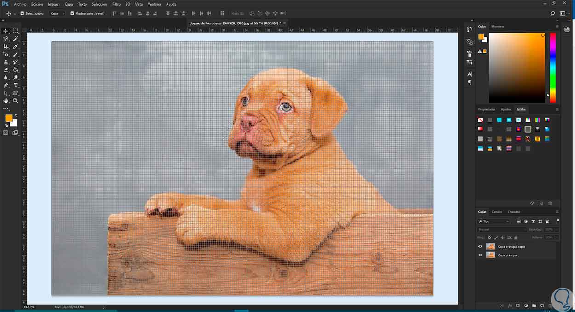
Task: Open the Normal blending mode dropdown
Action: pos(501,229)
